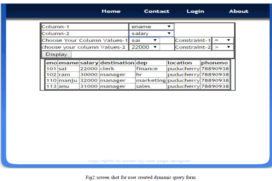272x181 pixels.
Task: Navigate to the About page
Action: [x=238, y=11]
